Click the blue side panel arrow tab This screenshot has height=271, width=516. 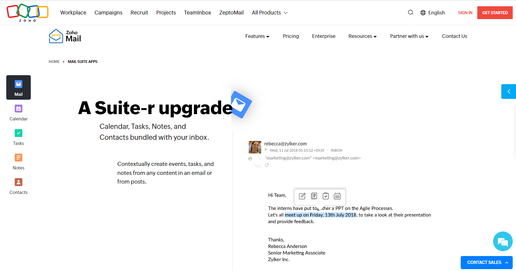coord(508,92)
